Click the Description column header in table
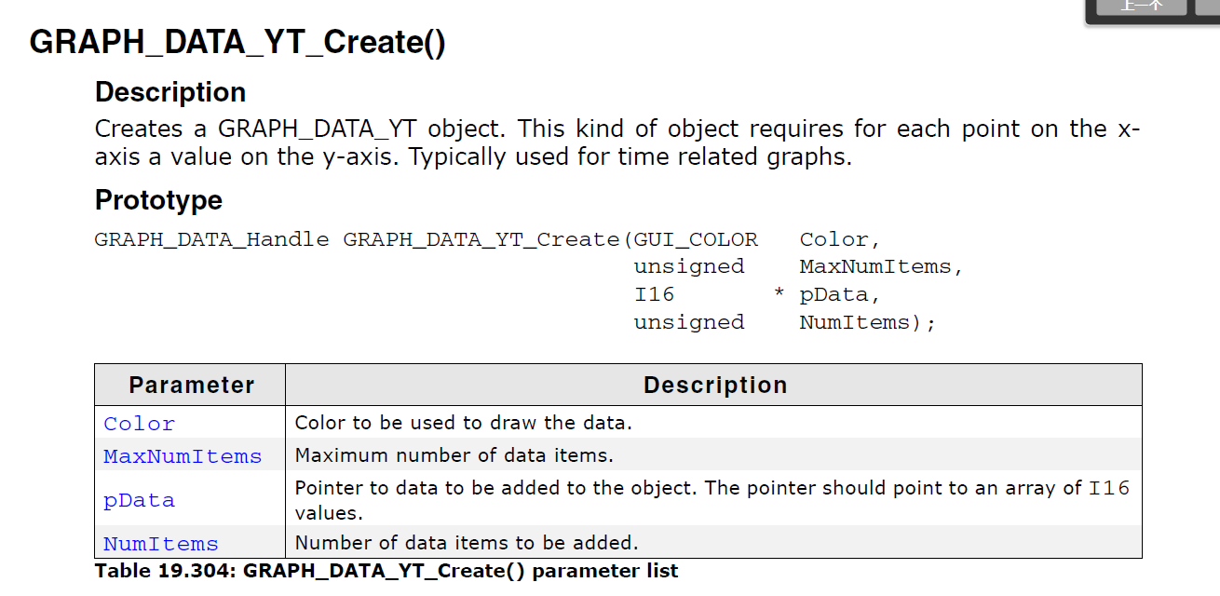Viewport: 1220px width, 596px height. click(714, 385)
